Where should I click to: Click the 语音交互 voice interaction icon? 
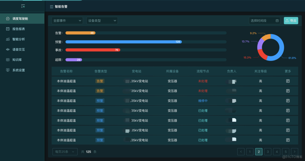(x=8, y=49)
